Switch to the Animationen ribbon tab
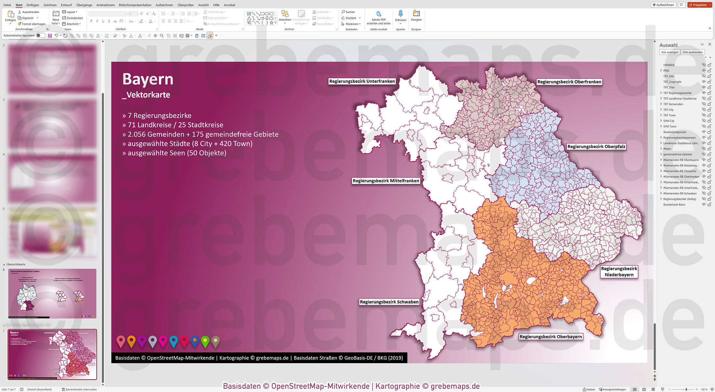 tap(105, 5)
